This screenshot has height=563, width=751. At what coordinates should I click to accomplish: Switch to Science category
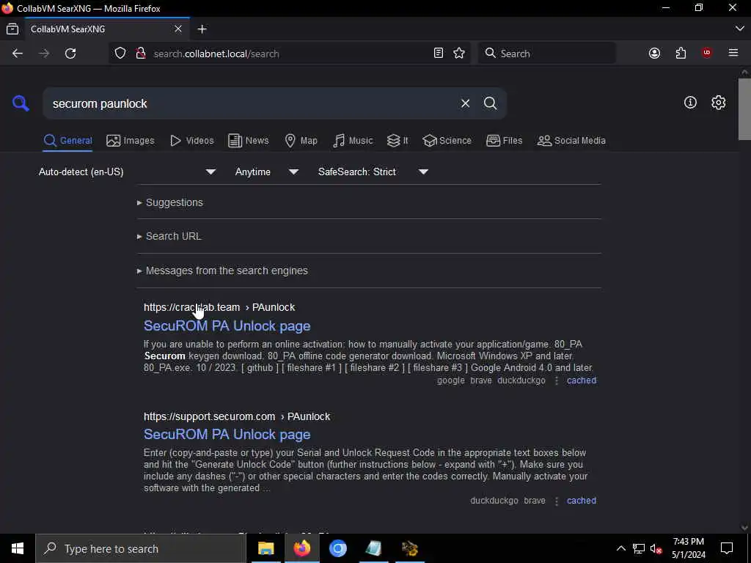[x=447, y=141]
